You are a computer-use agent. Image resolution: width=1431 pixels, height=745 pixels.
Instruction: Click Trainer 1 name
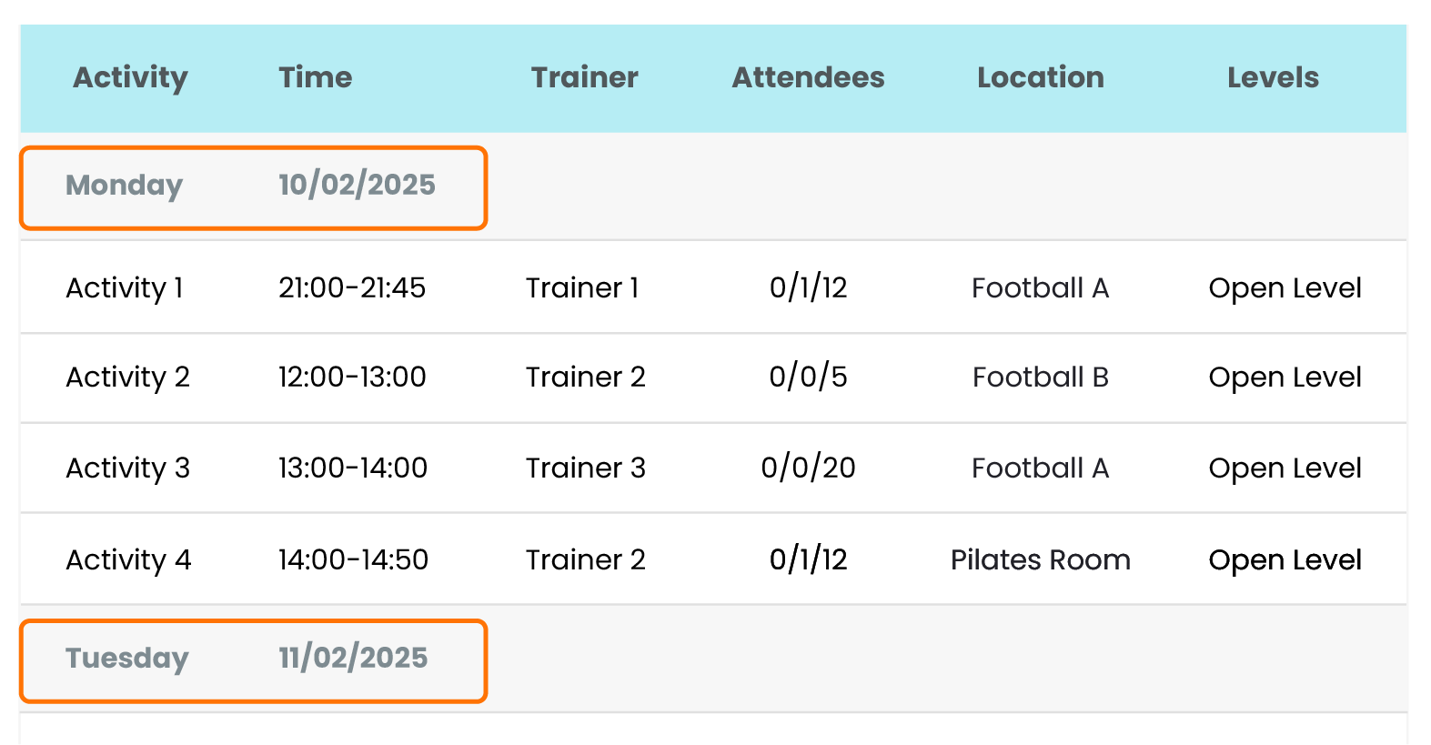[x=582, y=288]
